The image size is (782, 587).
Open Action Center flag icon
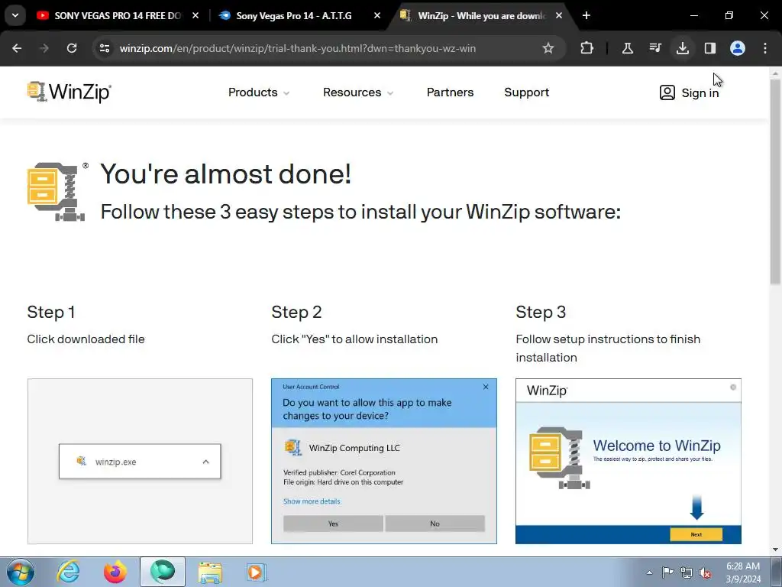pyautogui.click(x=667, y=572)
